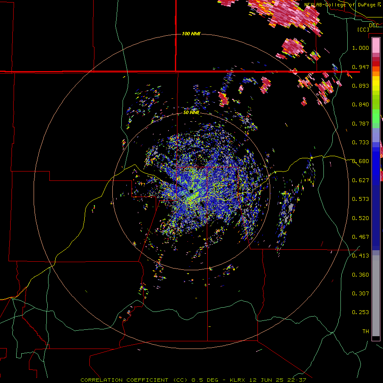Click the KLRX station identifier
383x383 pixels.
point(238,380)
